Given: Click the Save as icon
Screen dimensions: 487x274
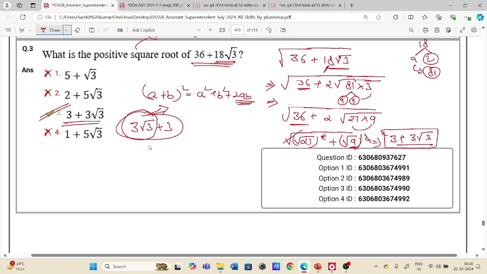Looking at the screenshot, I should click(x=449, y=30).
